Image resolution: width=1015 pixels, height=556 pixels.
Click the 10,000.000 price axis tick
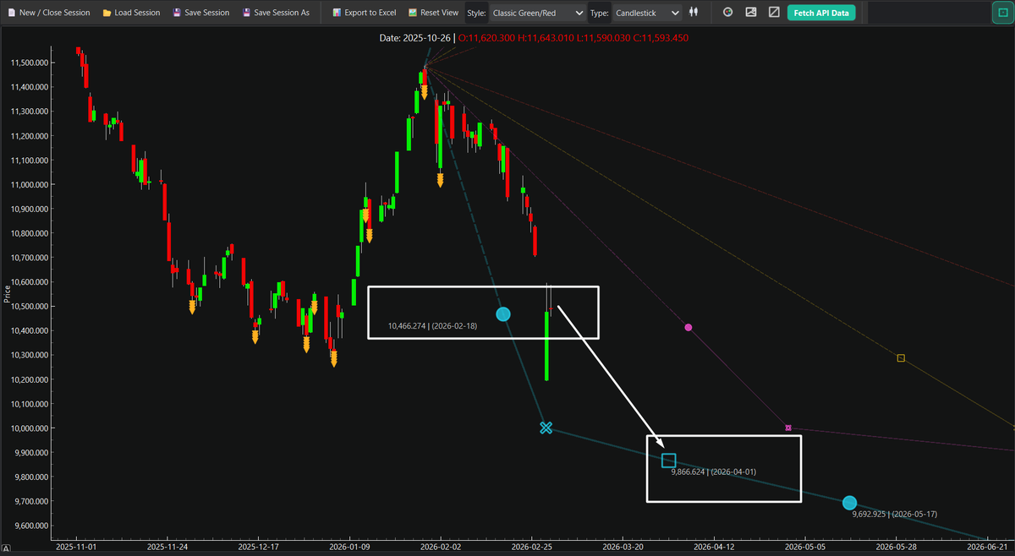(x=28, y=428)
